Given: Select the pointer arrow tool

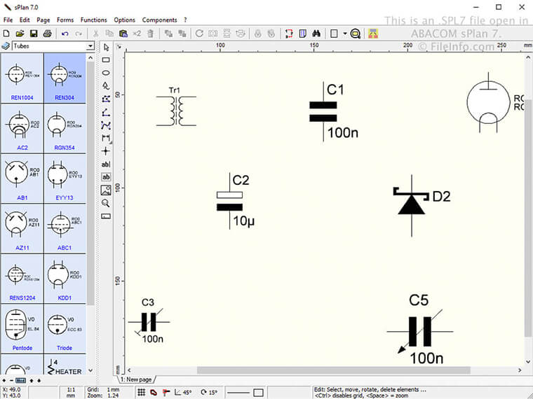Looking at the screenshot, I should click(x=106, y=48).
